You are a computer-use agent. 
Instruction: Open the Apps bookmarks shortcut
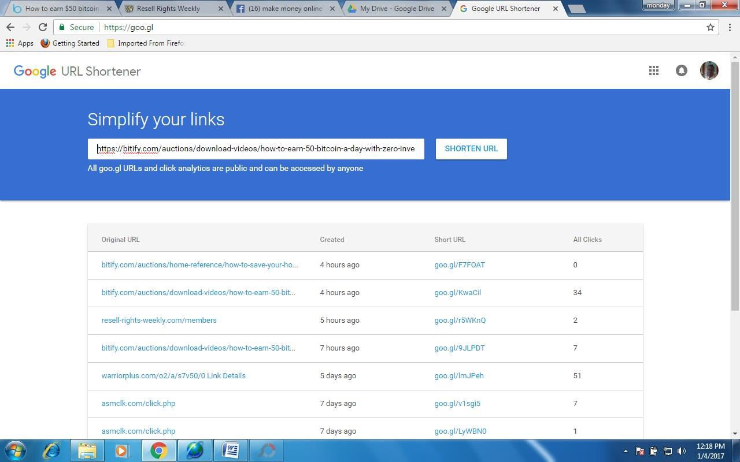pos(20,43)
